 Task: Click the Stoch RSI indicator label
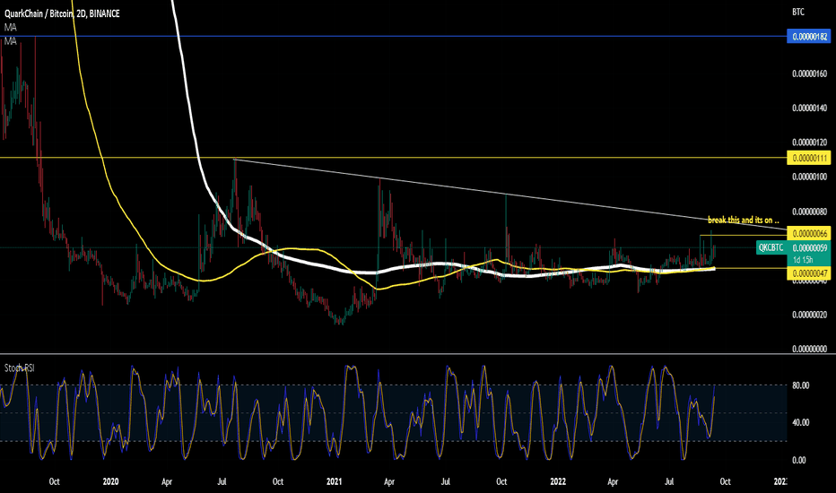[19, 368]
